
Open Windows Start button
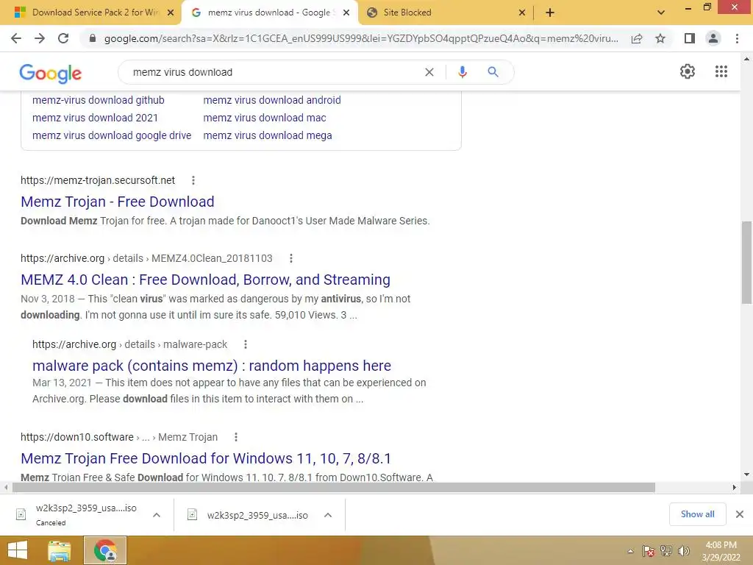18,550
